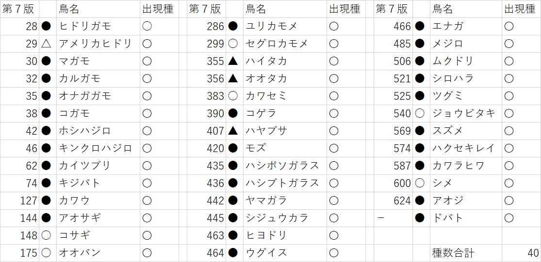Select the ユリカモメ bird name cell
Image resolution: width=541 pixels, height=262 pixels.
[271, 26]
